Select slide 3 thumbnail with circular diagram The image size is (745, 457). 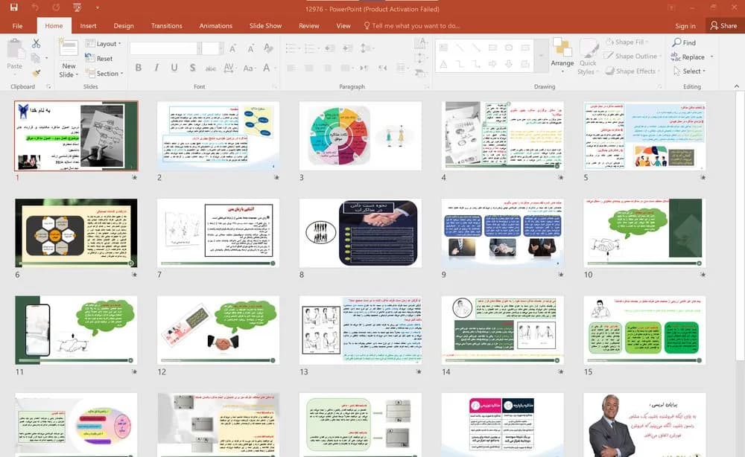[x=360, y=135]
